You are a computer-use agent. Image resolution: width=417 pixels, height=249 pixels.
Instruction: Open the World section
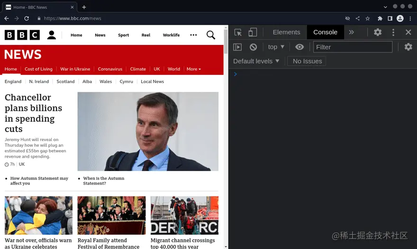pos(173,69)
